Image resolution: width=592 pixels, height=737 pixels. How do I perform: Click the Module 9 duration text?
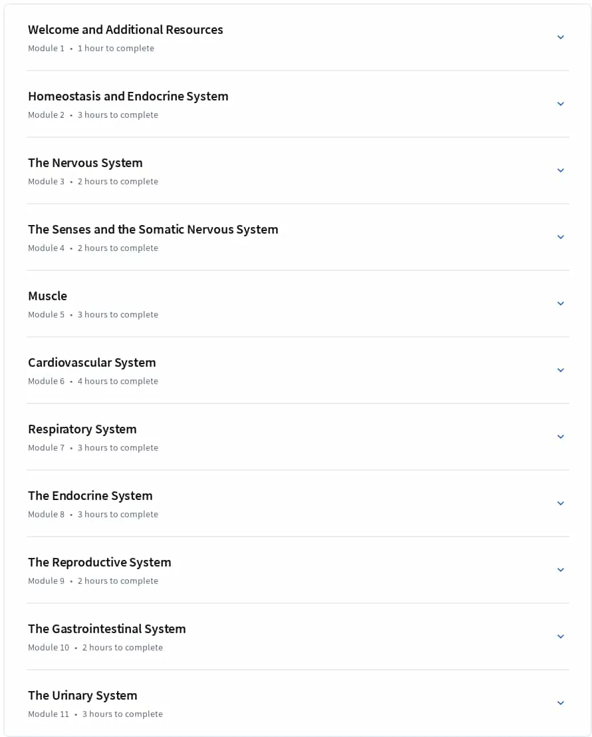point(118,581)
